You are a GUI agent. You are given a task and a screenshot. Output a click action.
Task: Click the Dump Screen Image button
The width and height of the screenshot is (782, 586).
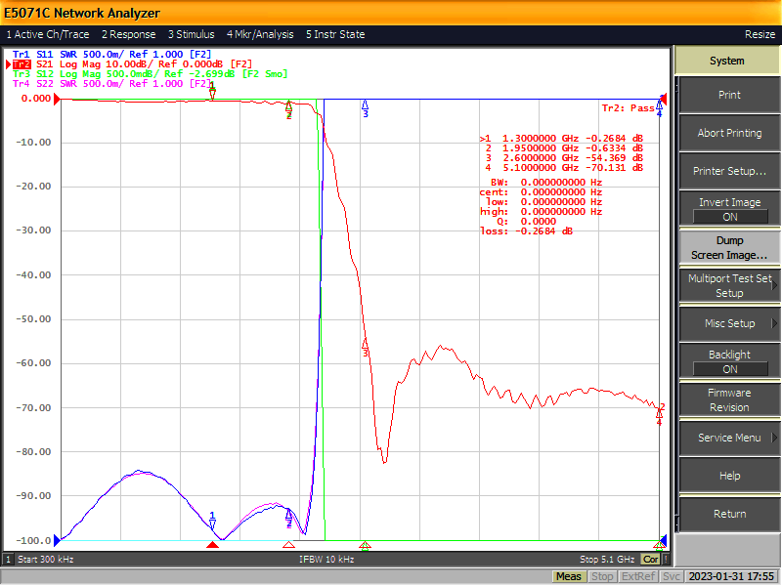pos(729,248)
